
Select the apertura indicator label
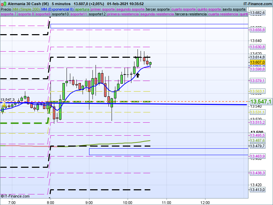pos(82,9)
